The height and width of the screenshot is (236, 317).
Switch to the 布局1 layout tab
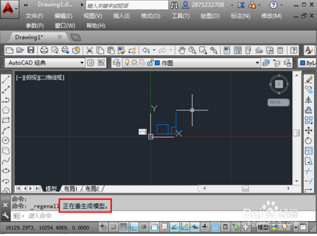pyautogui.click(x=71, y=188)
